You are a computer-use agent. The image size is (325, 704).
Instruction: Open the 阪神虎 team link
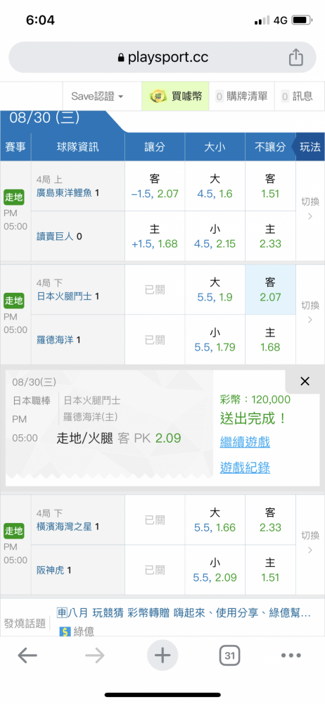pos(51,570)
